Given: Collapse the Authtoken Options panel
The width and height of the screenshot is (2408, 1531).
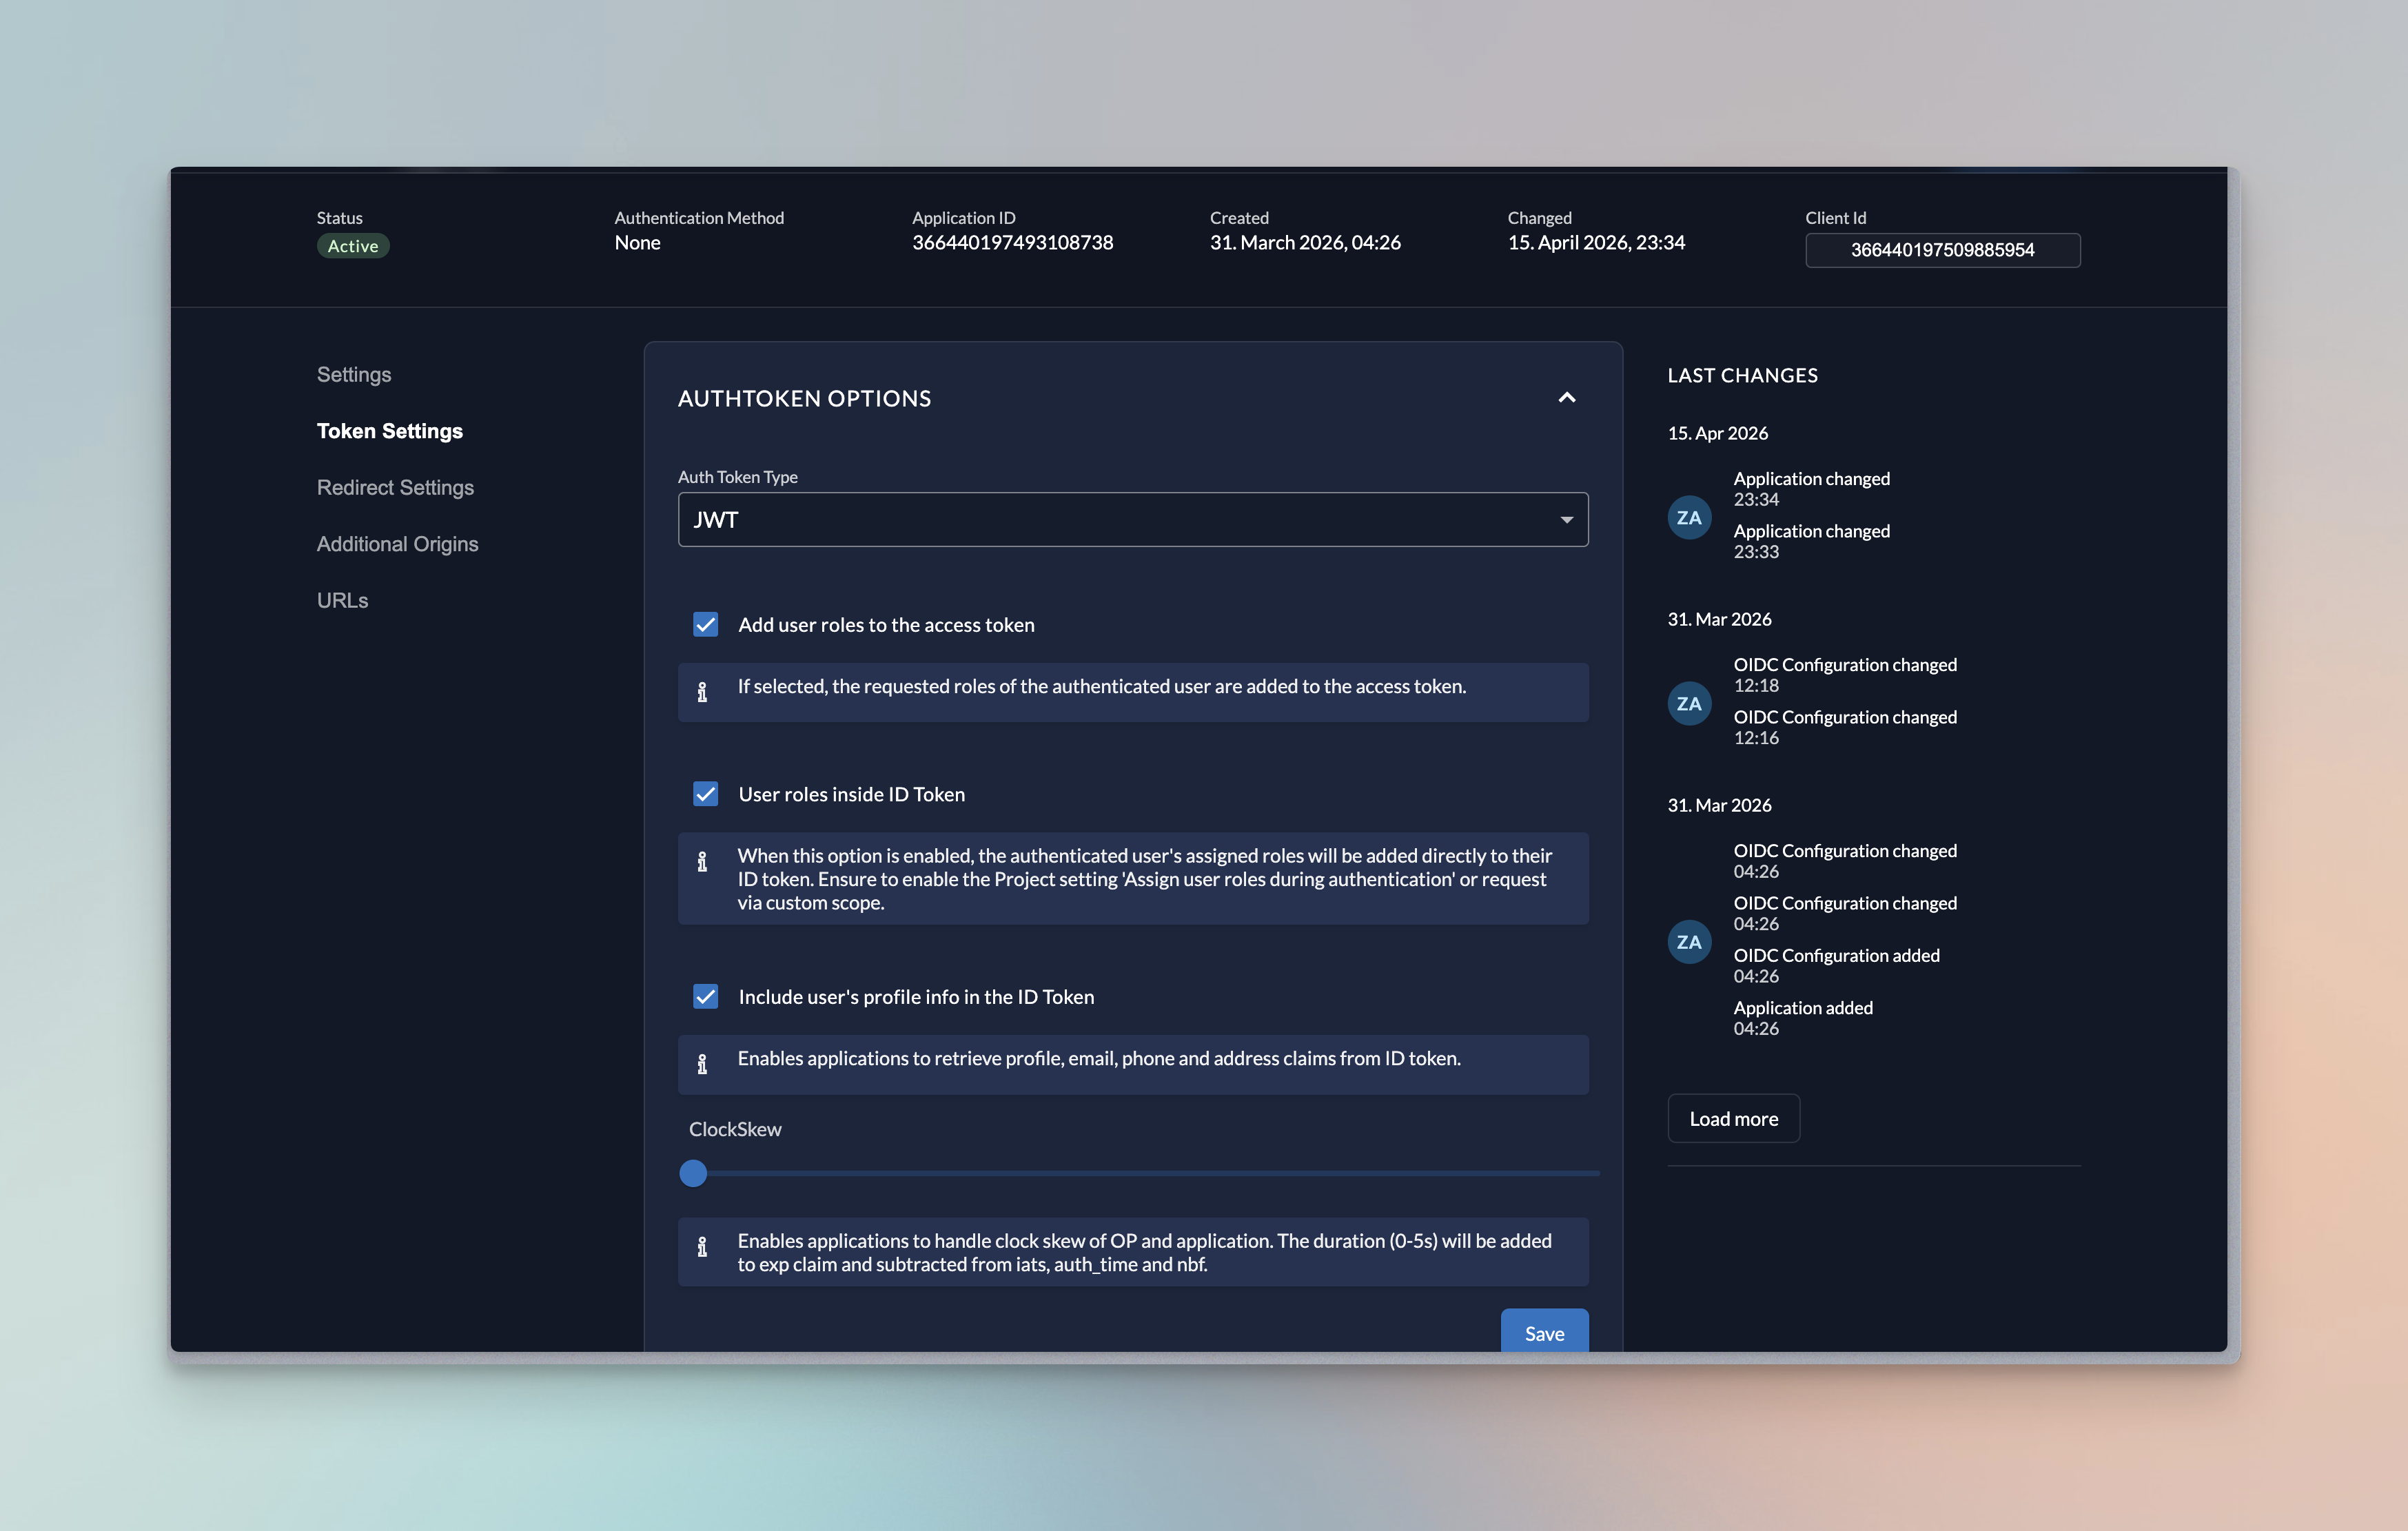Looking at the screenshot, I should tap(1566, 398).
